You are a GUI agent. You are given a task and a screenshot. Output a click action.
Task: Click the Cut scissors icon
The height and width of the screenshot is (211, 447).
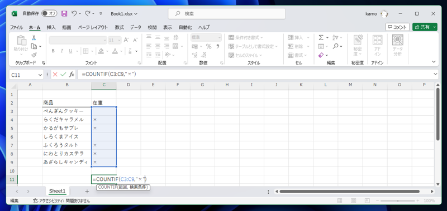34,37
